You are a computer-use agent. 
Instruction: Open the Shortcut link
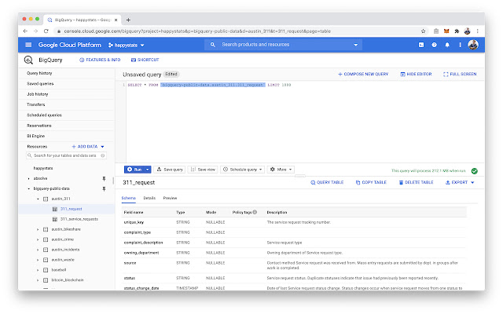[145, 60]
